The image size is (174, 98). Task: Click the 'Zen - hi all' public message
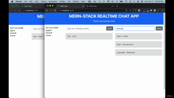pos(89,36)
